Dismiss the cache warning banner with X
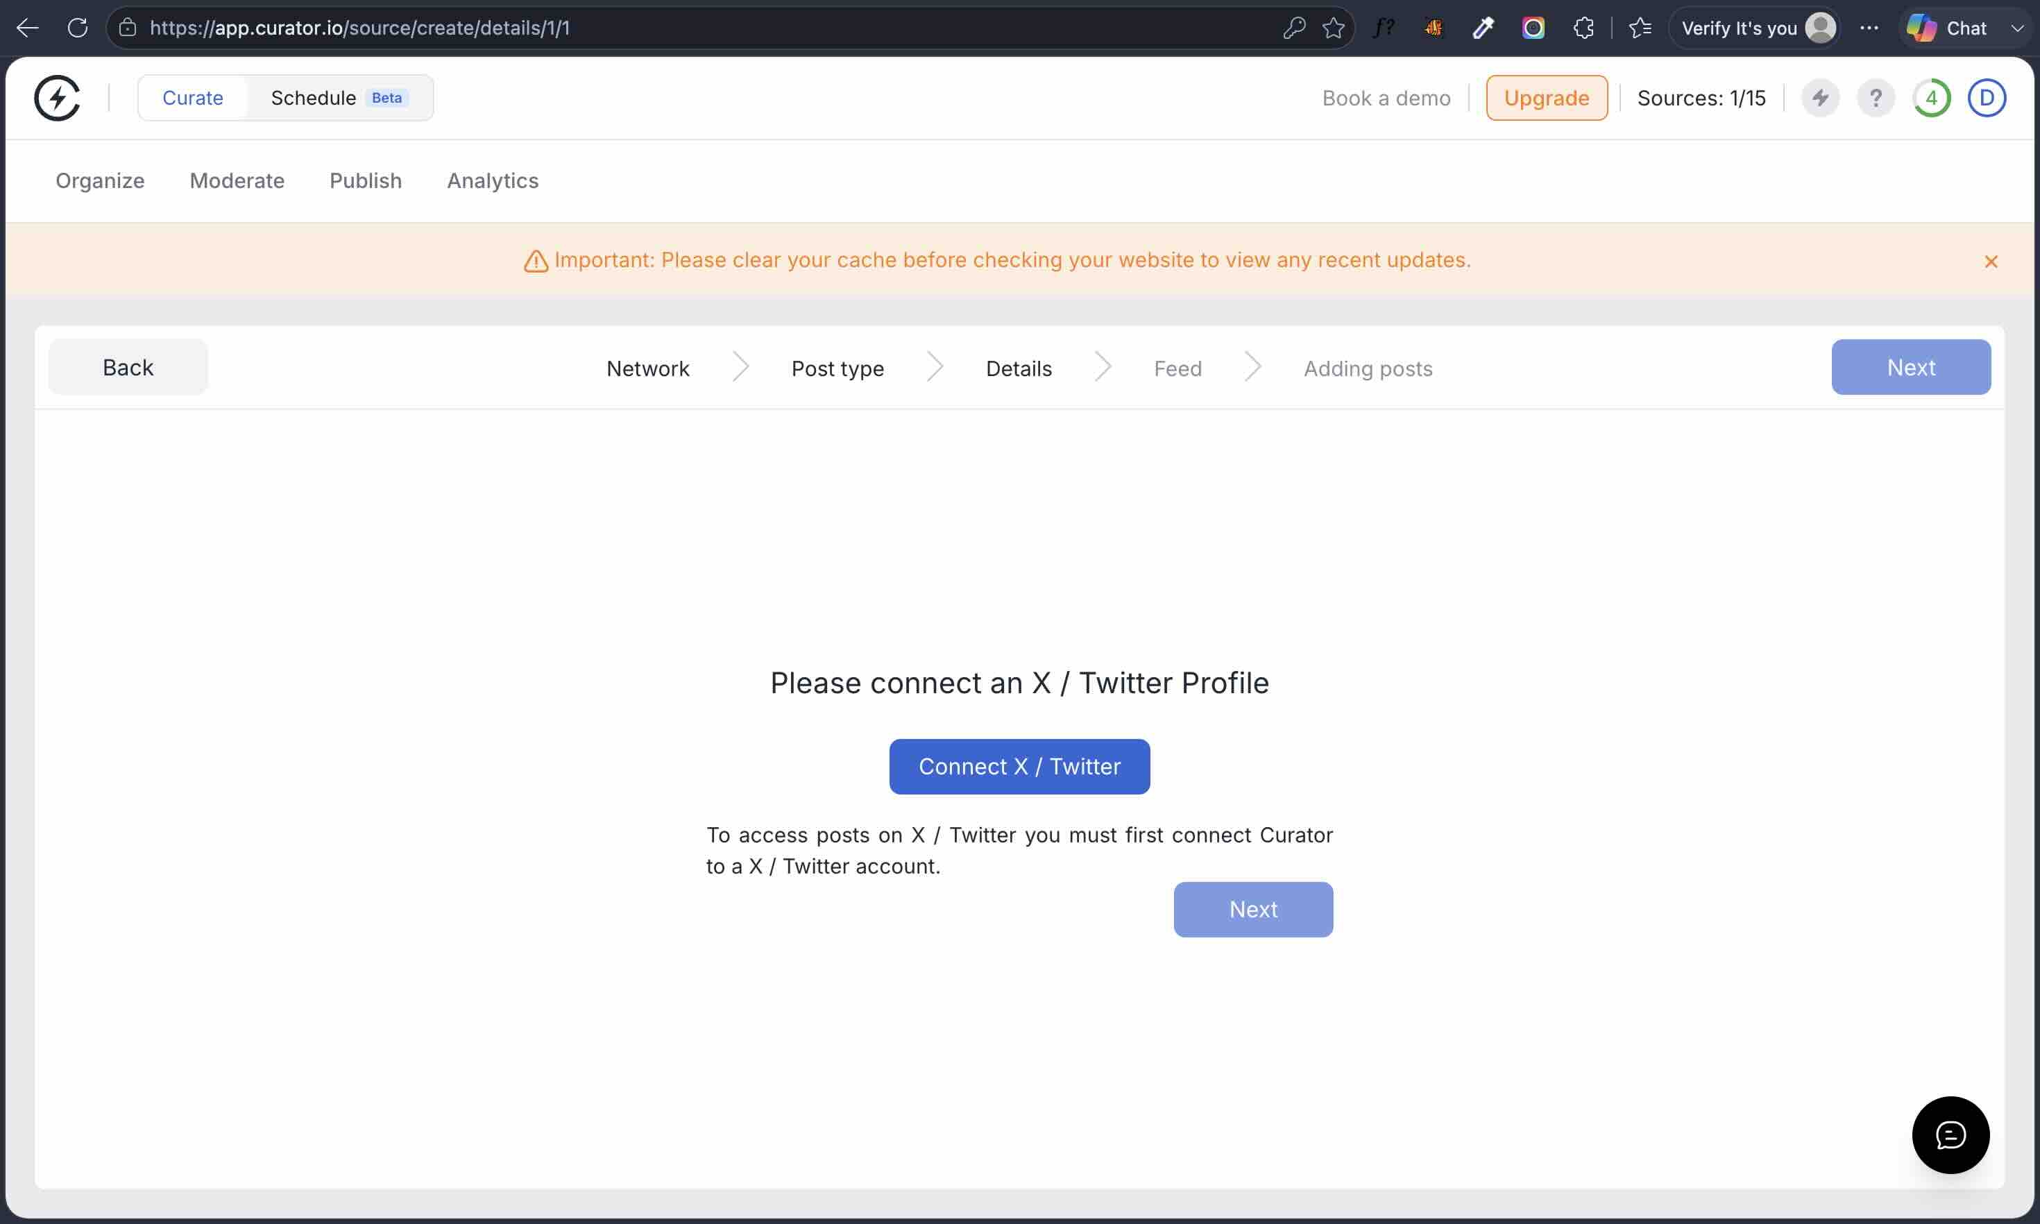This screenshot has width=2040, height=1224. pos(1991,262)
